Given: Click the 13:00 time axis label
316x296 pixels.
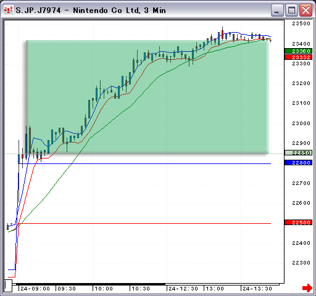Looking at the screenshot, I should 215,289.
